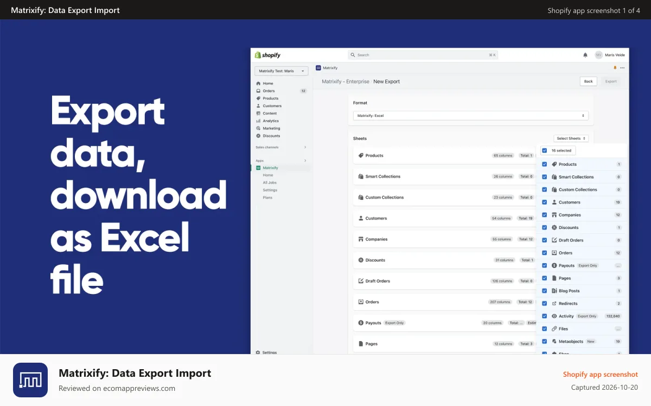Image resolution: width=651 pixels, height=406 pixels.
Task: Open the Select Sheets dropdown
Action: (571, 139)
